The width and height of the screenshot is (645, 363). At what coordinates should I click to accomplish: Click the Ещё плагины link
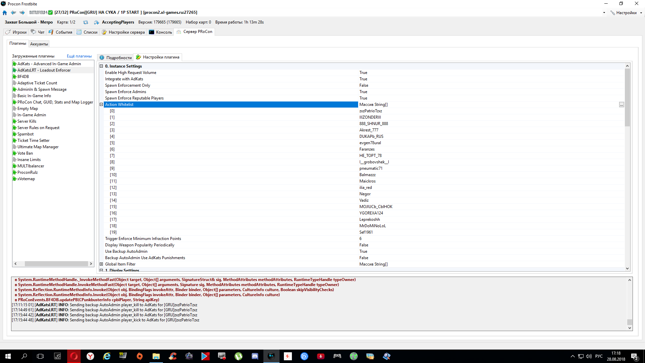[79, 56]
